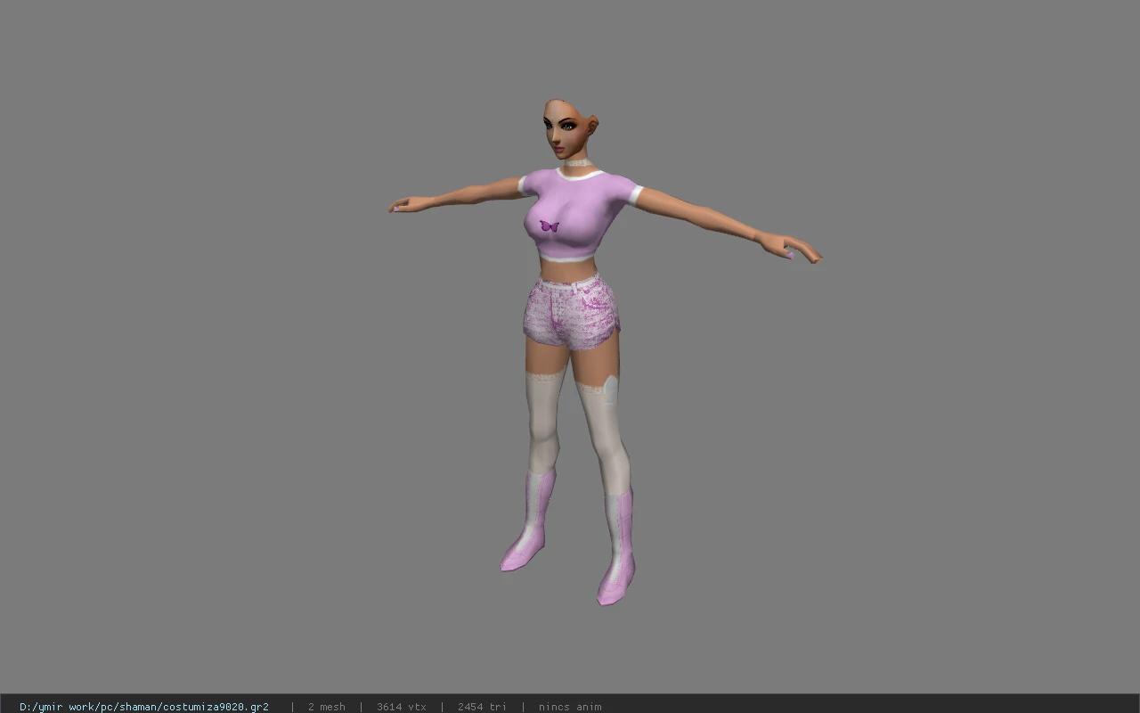1140x713 pixels.
Task: Click the "2454 tri" triangle count
Action: click(x=483, y=707)
